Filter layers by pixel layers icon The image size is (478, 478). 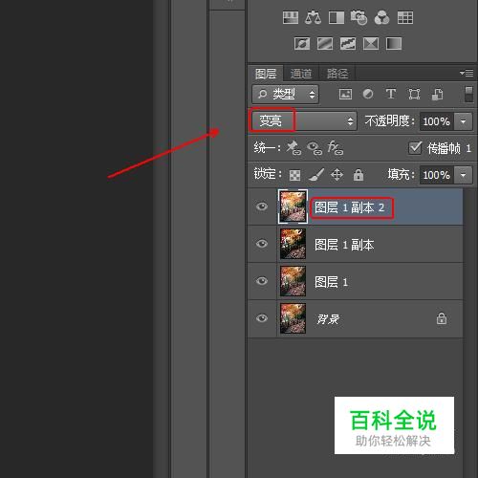pos(345,95)
